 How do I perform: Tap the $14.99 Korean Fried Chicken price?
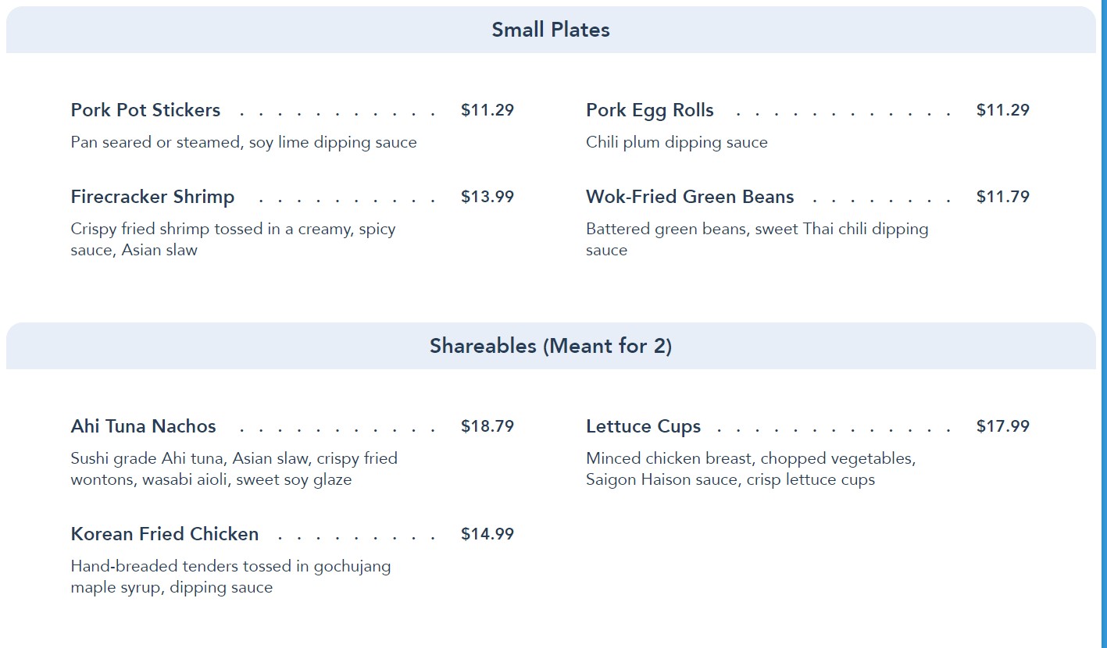pyautogui.click(x=487, y=534)
